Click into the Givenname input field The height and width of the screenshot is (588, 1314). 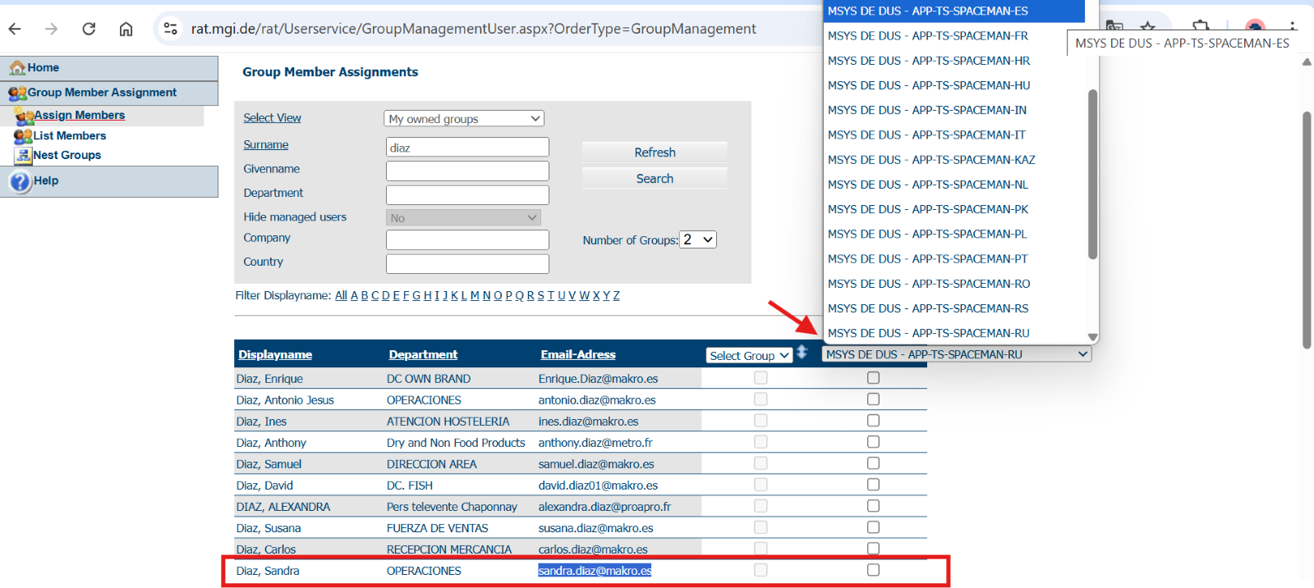(x=467, y=171)
